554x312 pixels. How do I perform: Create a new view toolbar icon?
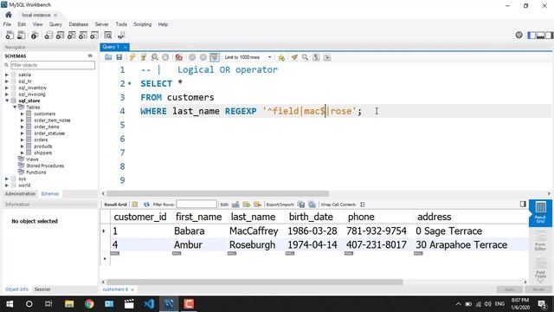pyautogui.click(x=71, y=35)
